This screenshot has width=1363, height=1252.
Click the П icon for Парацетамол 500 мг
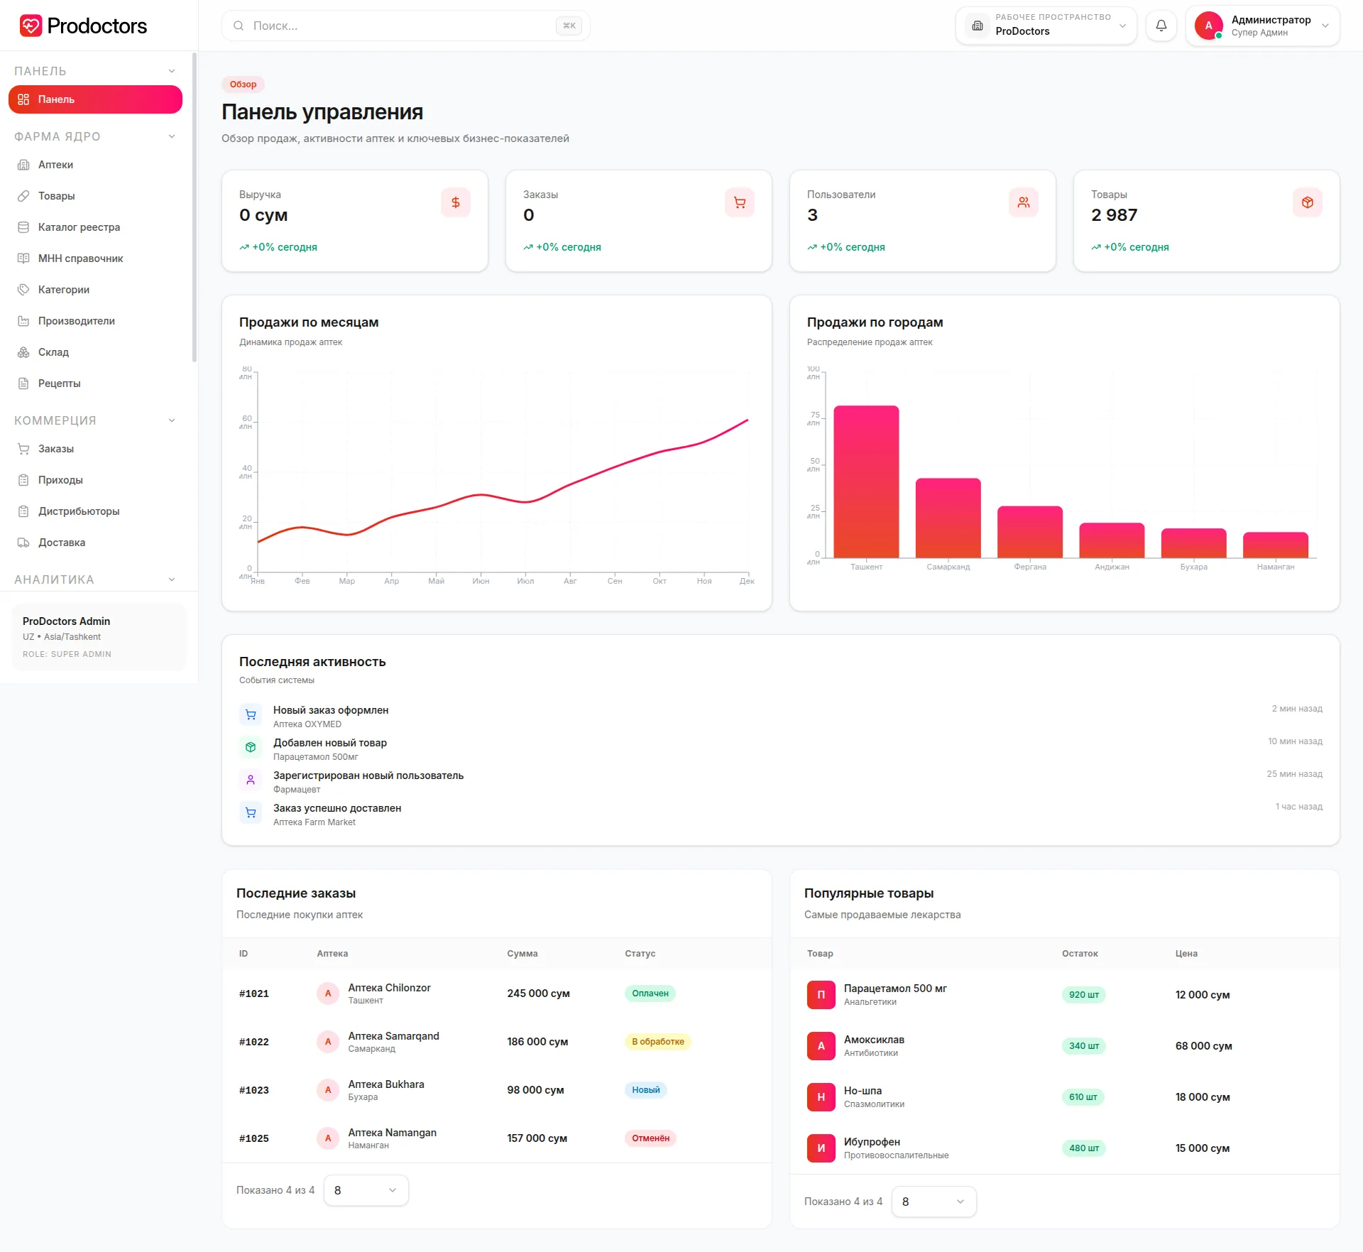point(821,995)
